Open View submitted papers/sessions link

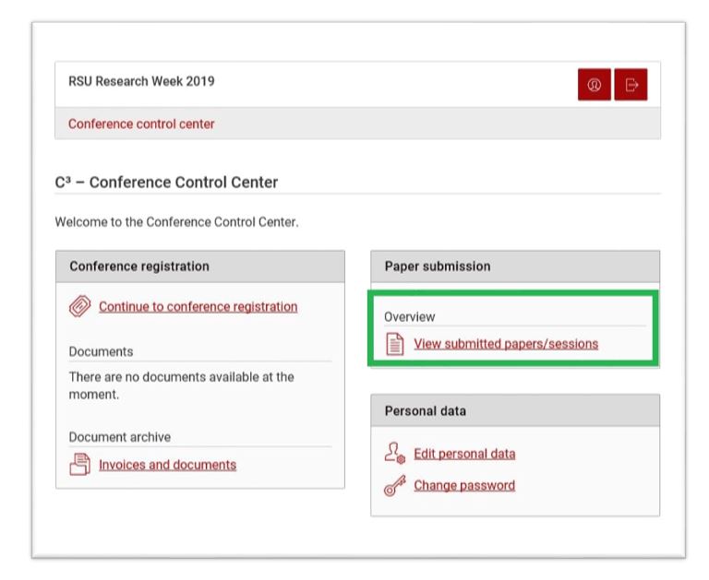[505, 344]
